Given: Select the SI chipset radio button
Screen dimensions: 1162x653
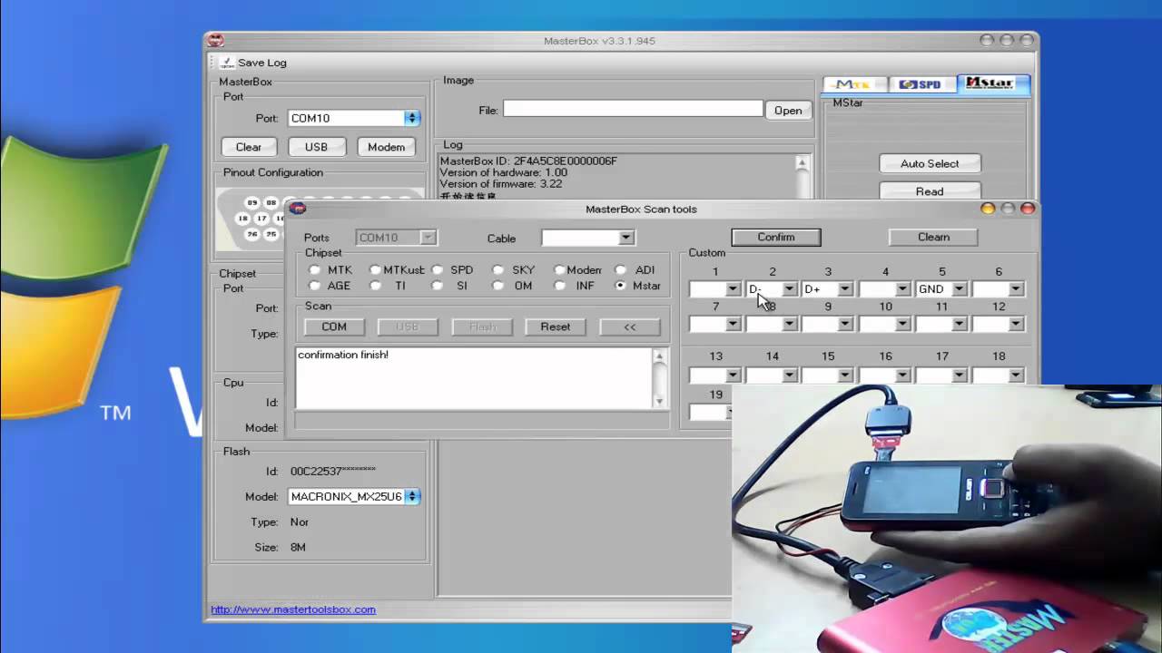Looking at the screenshot, I should pos(437,286).
